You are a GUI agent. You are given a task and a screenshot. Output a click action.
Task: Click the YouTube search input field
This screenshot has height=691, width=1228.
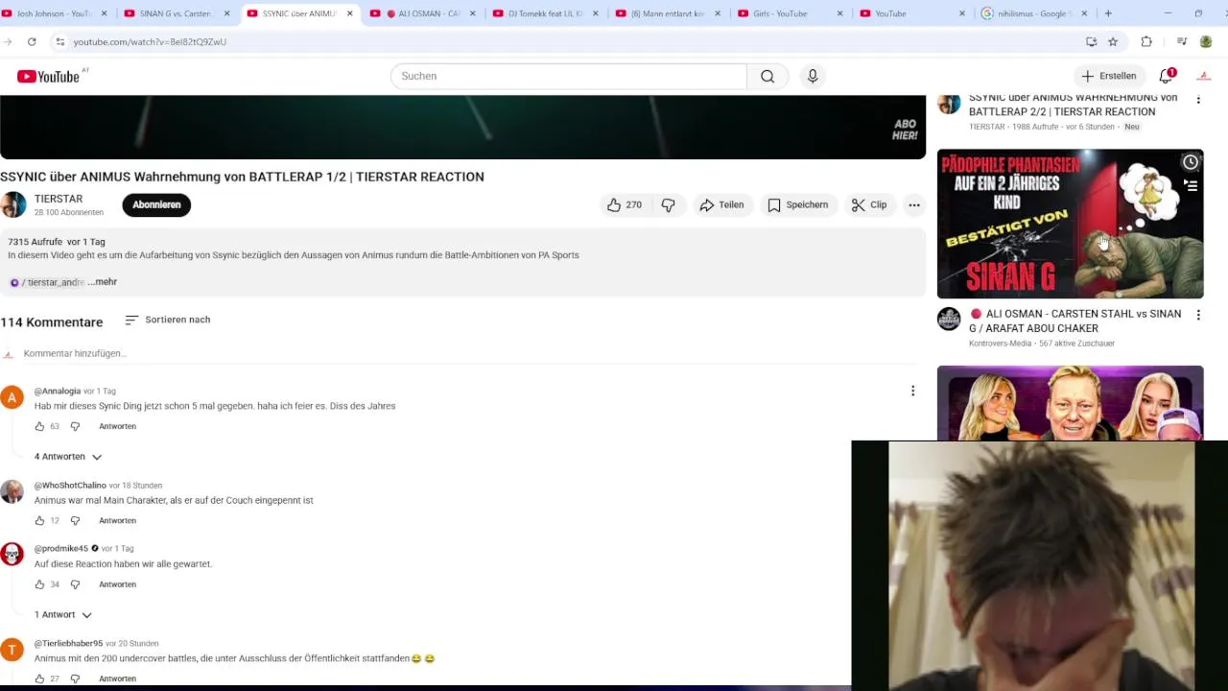click(568, 76)
